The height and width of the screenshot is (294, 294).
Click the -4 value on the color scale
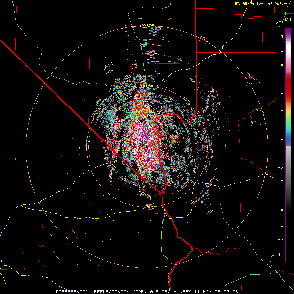[281, 196]
